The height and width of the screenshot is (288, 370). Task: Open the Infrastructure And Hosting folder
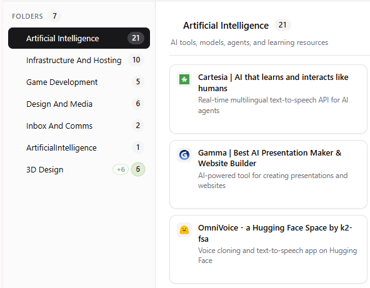tap(79, 60)
